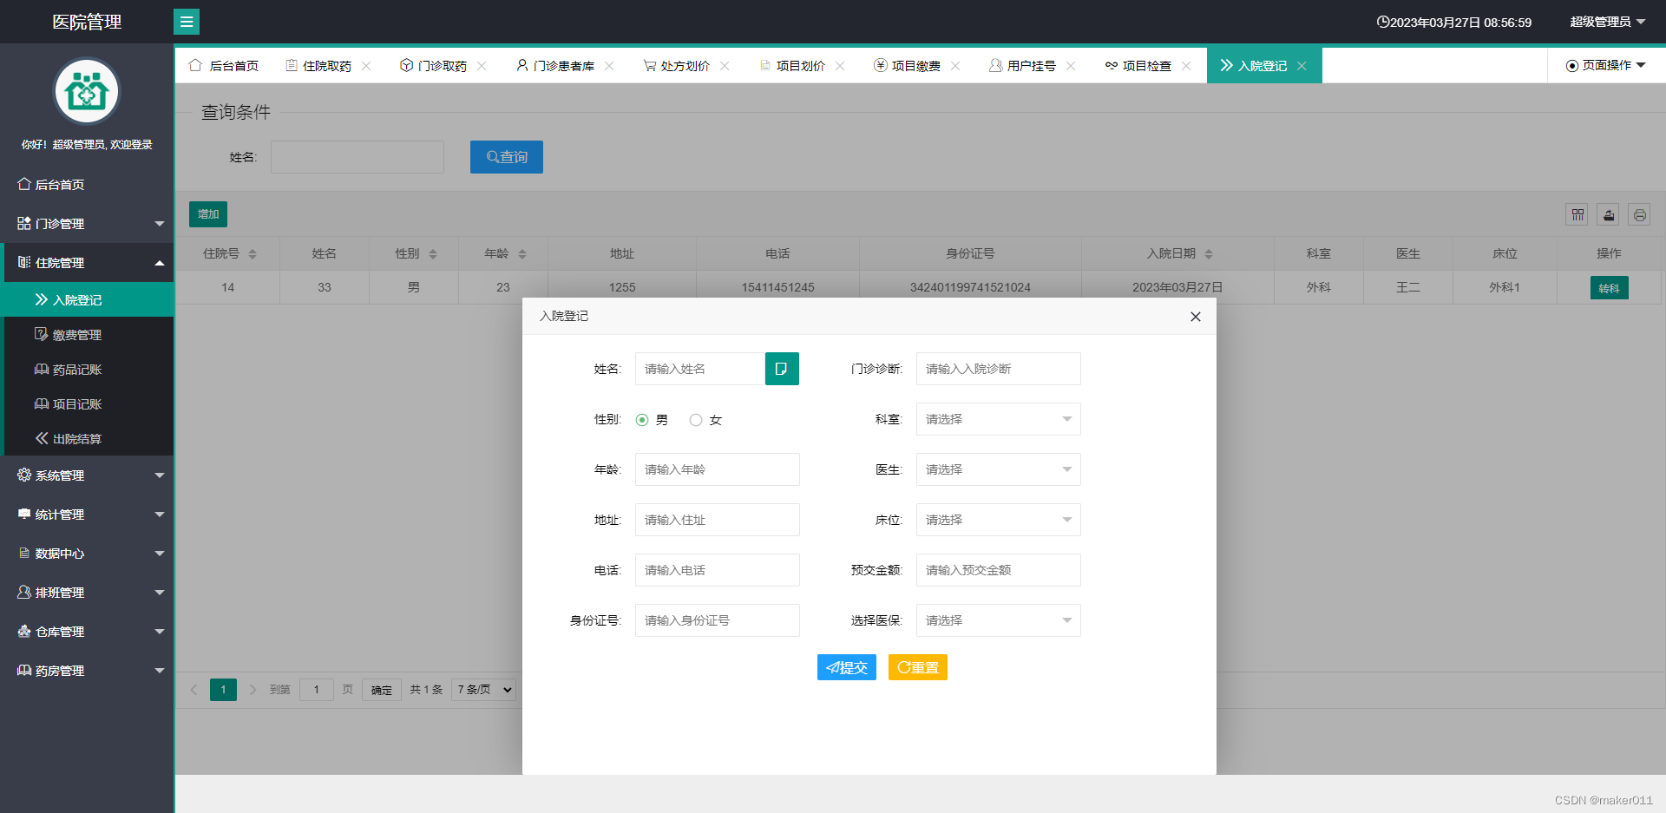
Task: Toggle the sidebar with the hamburger icon
Action: click(x=187, y=22)
